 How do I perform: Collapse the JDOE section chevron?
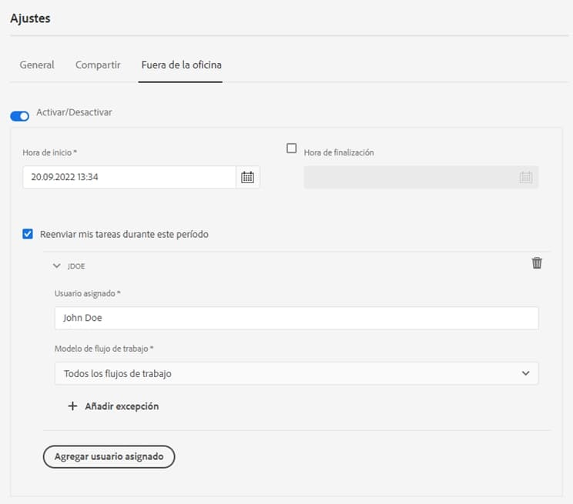point(56,265)
